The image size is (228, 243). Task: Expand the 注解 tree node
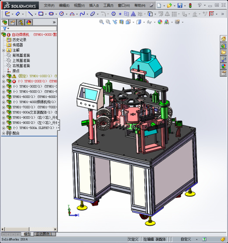(4, 50)
